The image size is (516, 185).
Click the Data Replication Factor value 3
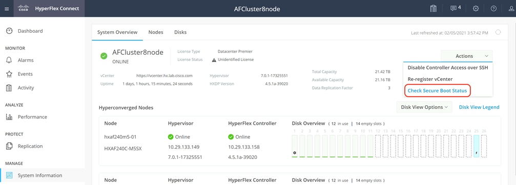[x=389, y=88]
